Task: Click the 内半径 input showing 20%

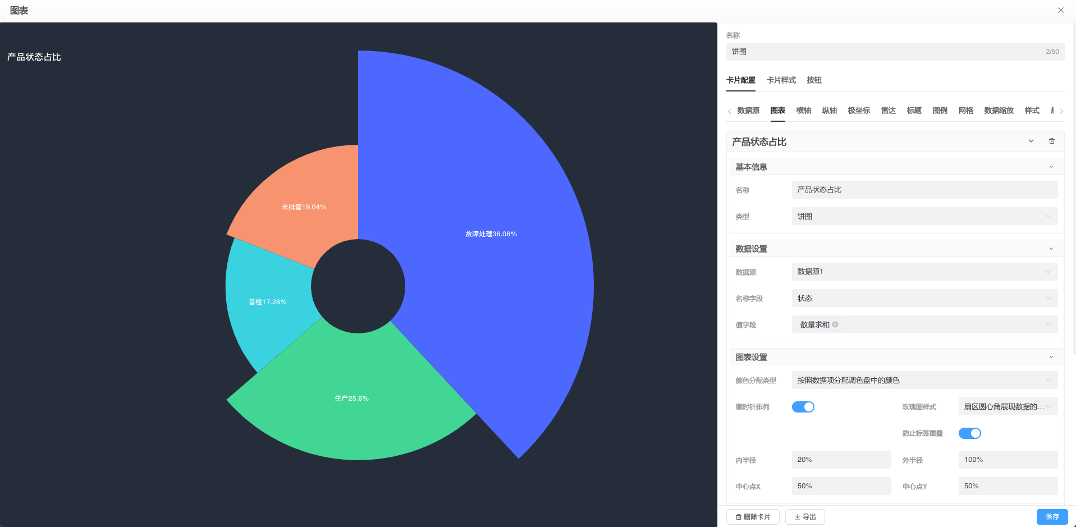Action: pos(841,459)
